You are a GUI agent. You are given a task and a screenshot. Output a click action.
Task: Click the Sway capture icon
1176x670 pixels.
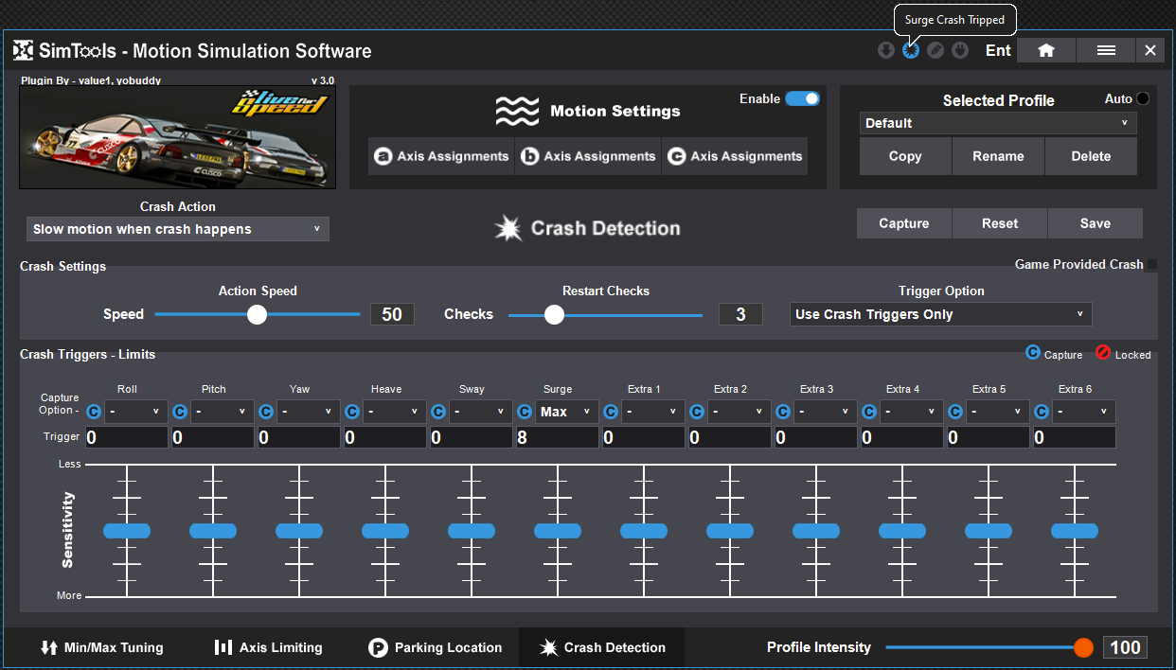tap(438, 412)
